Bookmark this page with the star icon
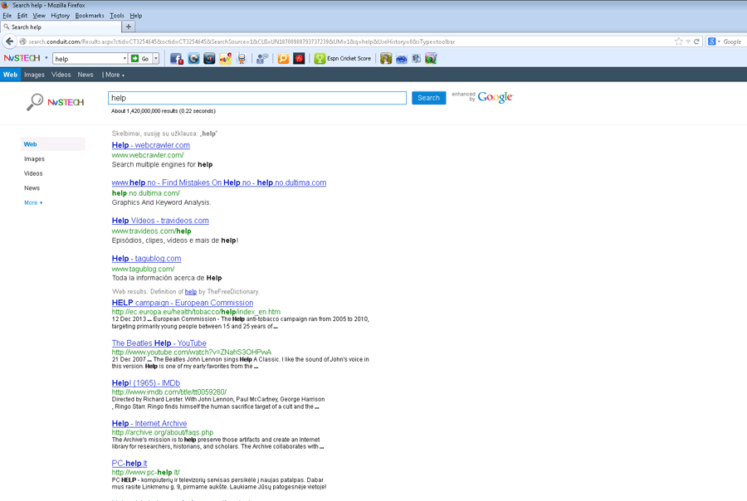 point(679,41)
